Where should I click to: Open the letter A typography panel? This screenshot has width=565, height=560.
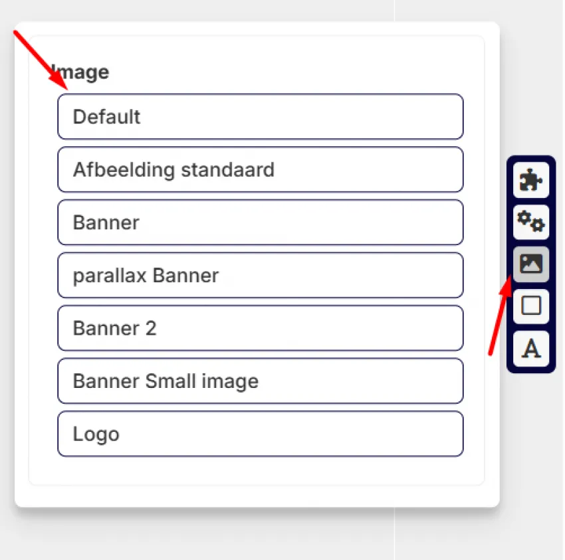(531, 348)
